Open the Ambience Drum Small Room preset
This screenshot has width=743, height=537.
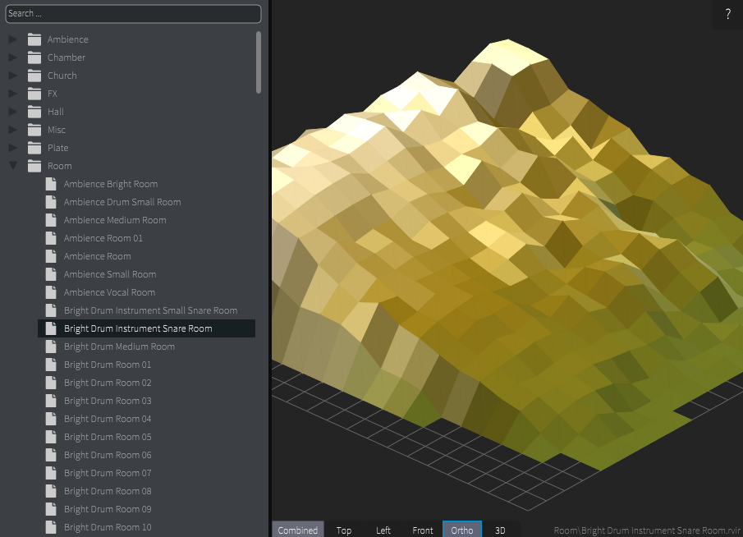[122, 202]
